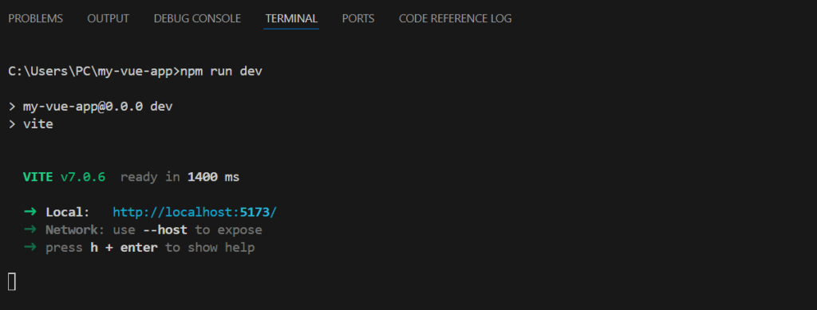Click the npm run dev command text
Screen dimensions: 817x310
coord(221,71)
